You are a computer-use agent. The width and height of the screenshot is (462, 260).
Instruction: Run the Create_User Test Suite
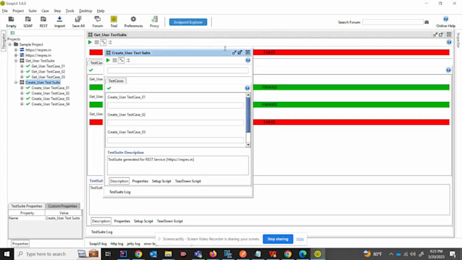point(108,60)
